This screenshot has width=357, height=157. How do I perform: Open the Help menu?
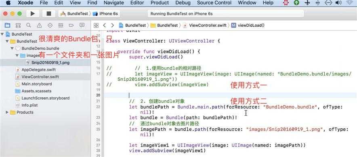point(268,3)
